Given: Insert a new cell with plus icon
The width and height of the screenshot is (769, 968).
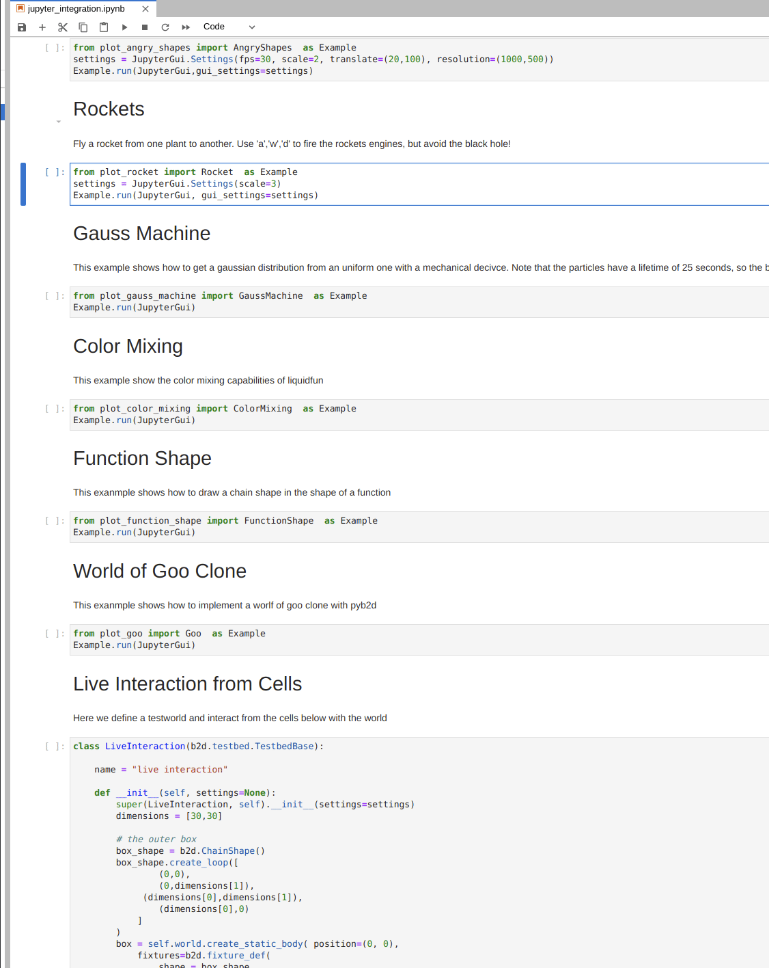Looking at the screenshot, I should click(x=42, y=27).
